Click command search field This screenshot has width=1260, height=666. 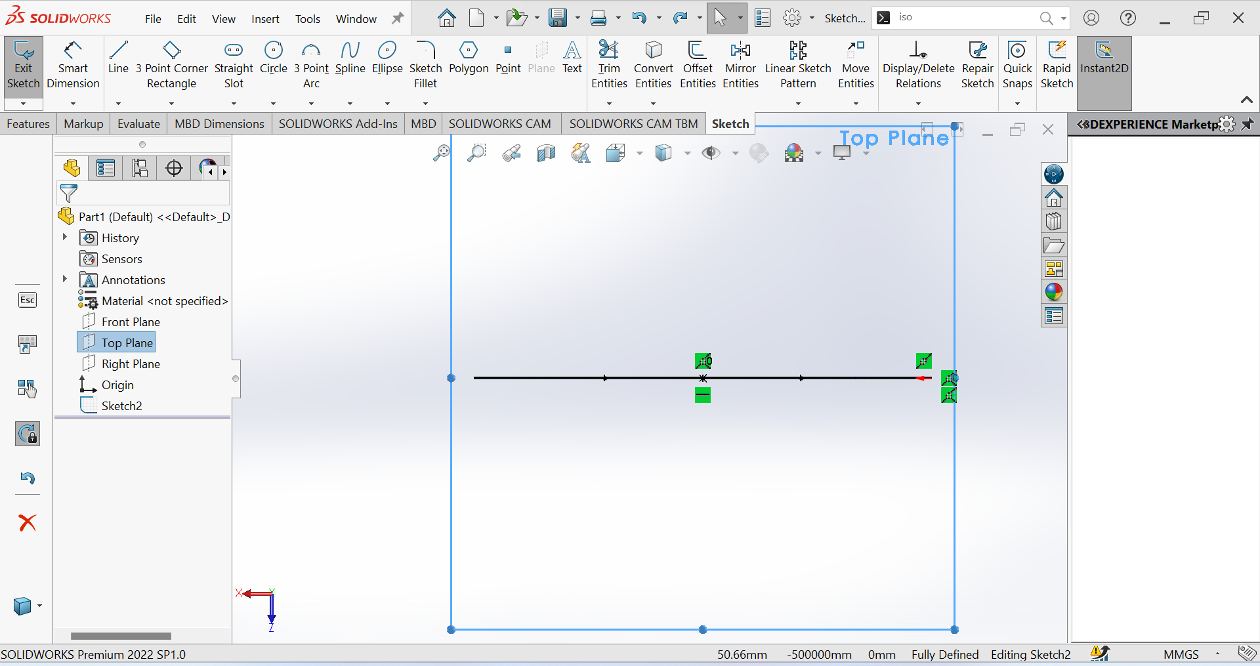point(965,18)
